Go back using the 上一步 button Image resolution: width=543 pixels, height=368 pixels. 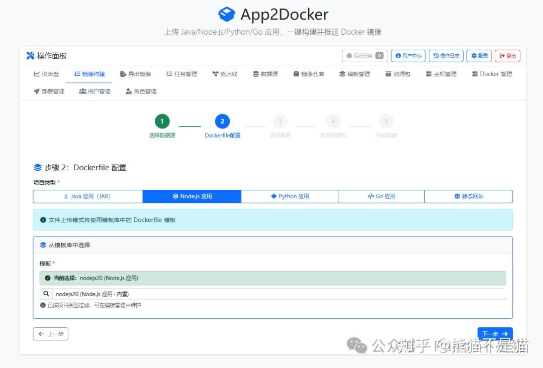tap(50, 333)
